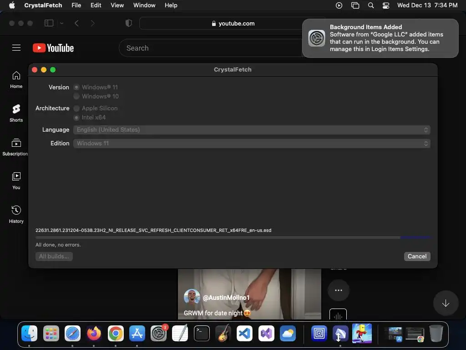Screen dimensions: 466x350
Task: Click the Cancel button
Action: (x=417, y=256)
